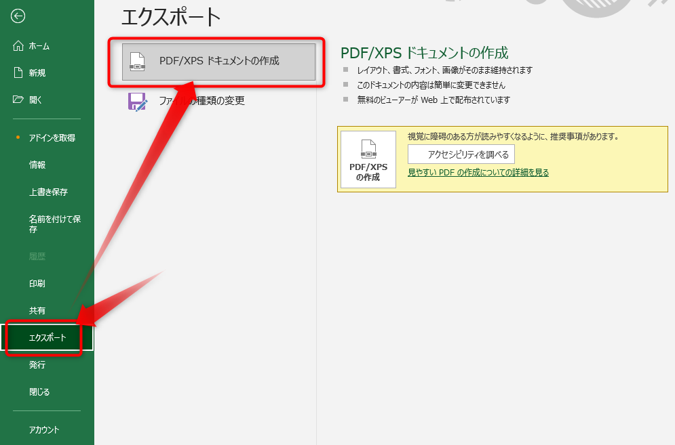Screen dimensions: 675x445
Task: Click the large PDF/XPSの作成 button
Action: (x=368, y=160)
